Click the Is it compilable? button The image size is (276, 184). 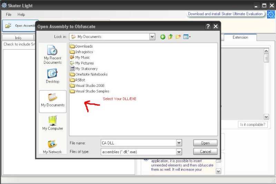click(253, 124)
